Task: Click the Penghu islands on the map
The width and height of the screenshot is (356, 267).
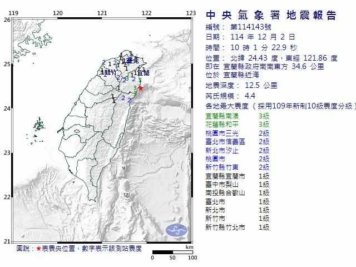Action: 38,125
